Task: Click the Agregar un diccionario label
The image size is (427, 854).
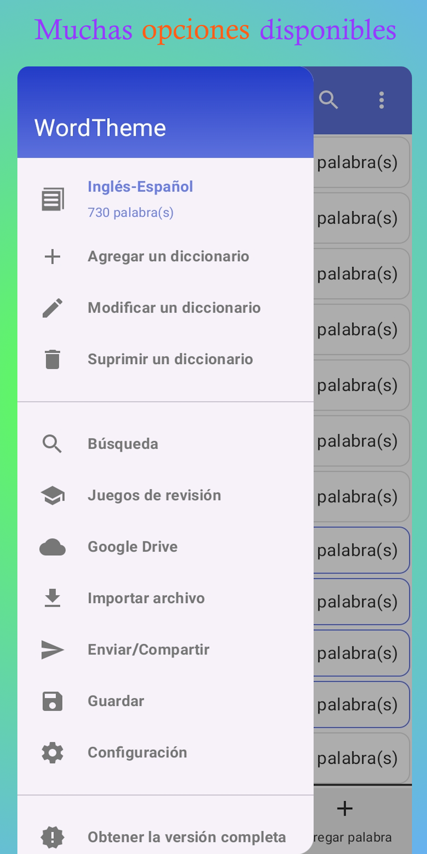Action: click(168, 257)
